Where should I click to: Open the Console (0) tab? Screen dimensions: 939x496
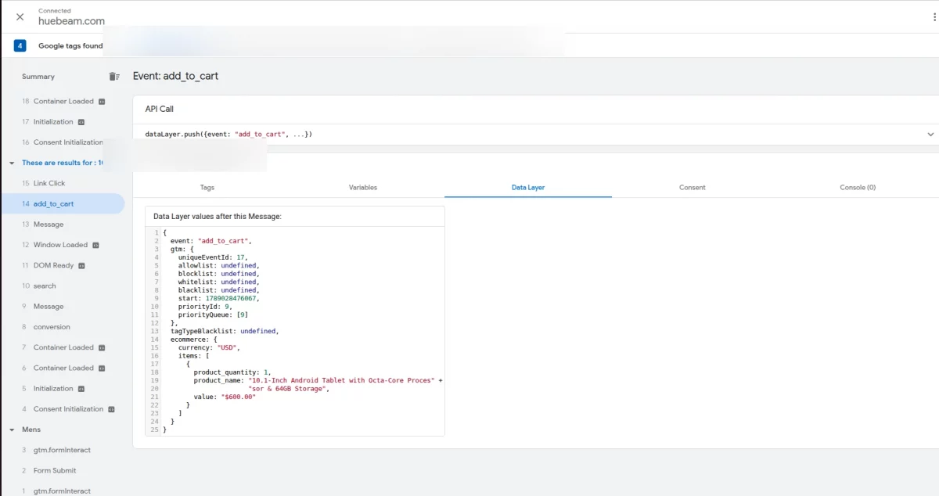click(x=858, y=188)
